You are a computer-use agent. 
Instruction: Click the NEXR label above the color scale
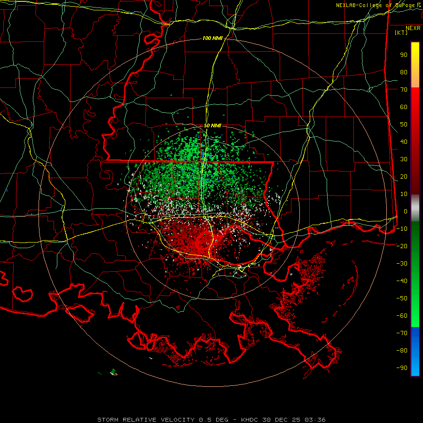[413, 28]
